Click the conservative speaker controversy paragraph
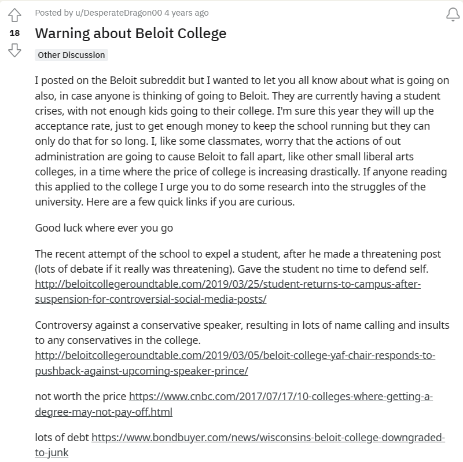This screenshot has height=462, width=463. 231,332
